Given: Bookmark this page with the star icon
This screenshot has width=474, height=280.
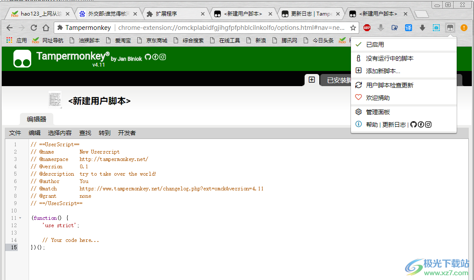Looking at the screenshot, I should coord(353,28).
